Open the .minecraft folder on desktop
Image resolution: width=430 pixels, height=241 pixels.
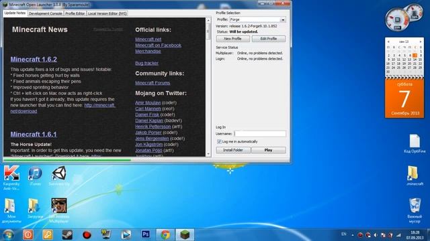coord(415,176)
